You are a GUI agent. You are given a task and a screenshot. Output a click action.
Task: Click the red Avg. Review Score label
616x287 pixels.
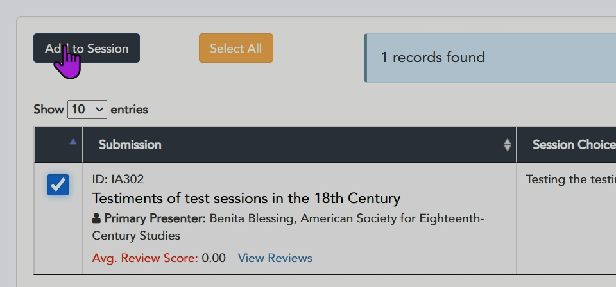[145, 258]
